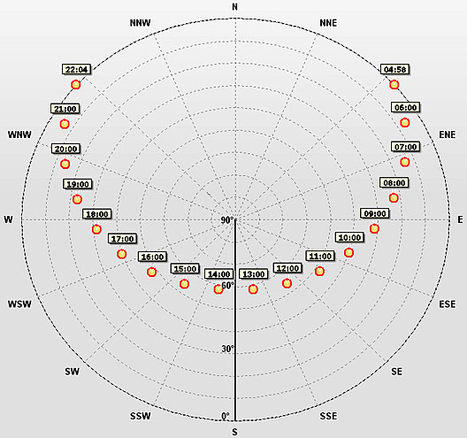Viewport: 467px width, 438px height.
Task: Select the sun position marker for 07:00
Action: coord(405,162)
